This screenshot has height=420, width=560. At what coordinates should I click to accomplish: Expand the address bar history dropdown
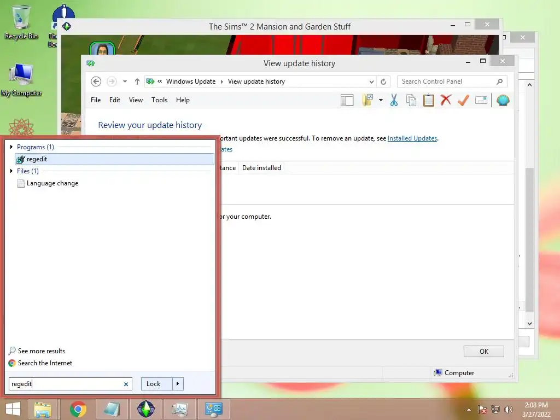click(x=371, y=82)
